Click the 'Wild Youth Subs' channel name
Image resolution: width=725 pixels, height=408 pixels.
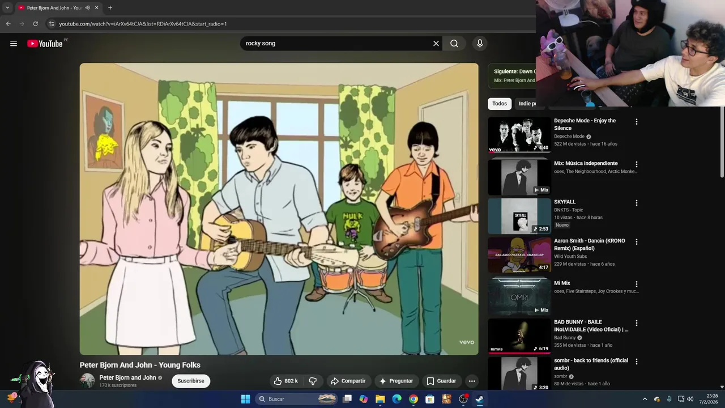(x=570, y=256)
